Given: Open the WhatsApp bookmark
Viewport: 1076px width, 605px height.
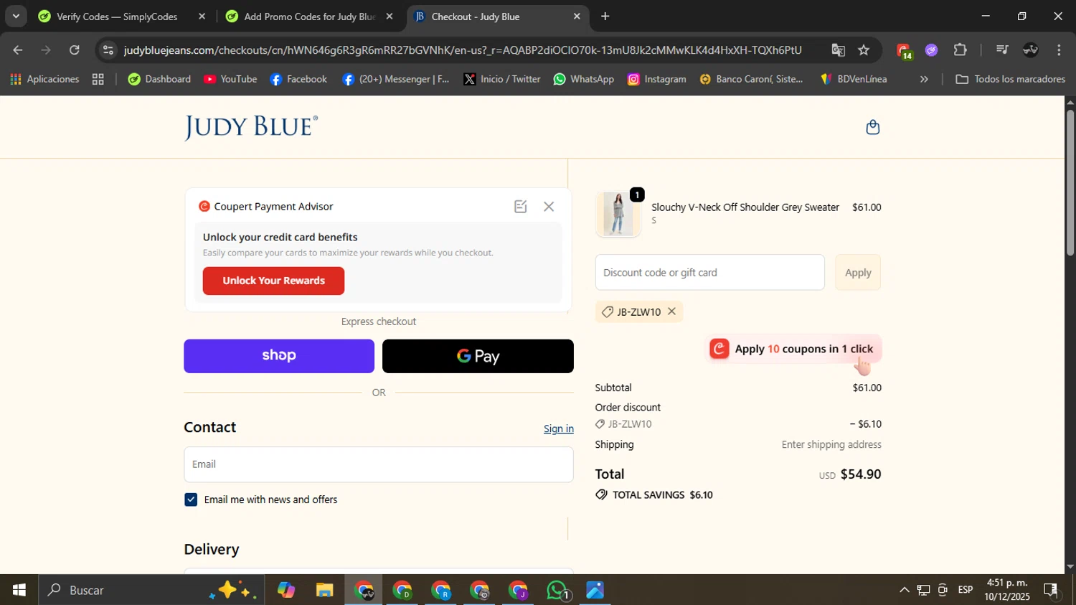Looking at the screenshot, I should [x=584, y=79].
